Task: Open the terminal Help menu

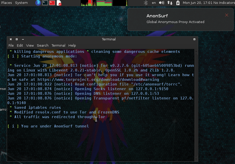Action: [72, 45]
